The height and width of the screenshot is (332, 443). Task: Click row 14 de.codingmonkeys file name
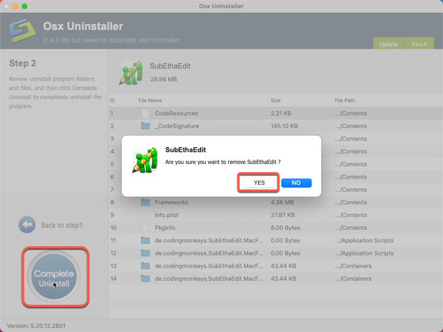click(208, 279)
